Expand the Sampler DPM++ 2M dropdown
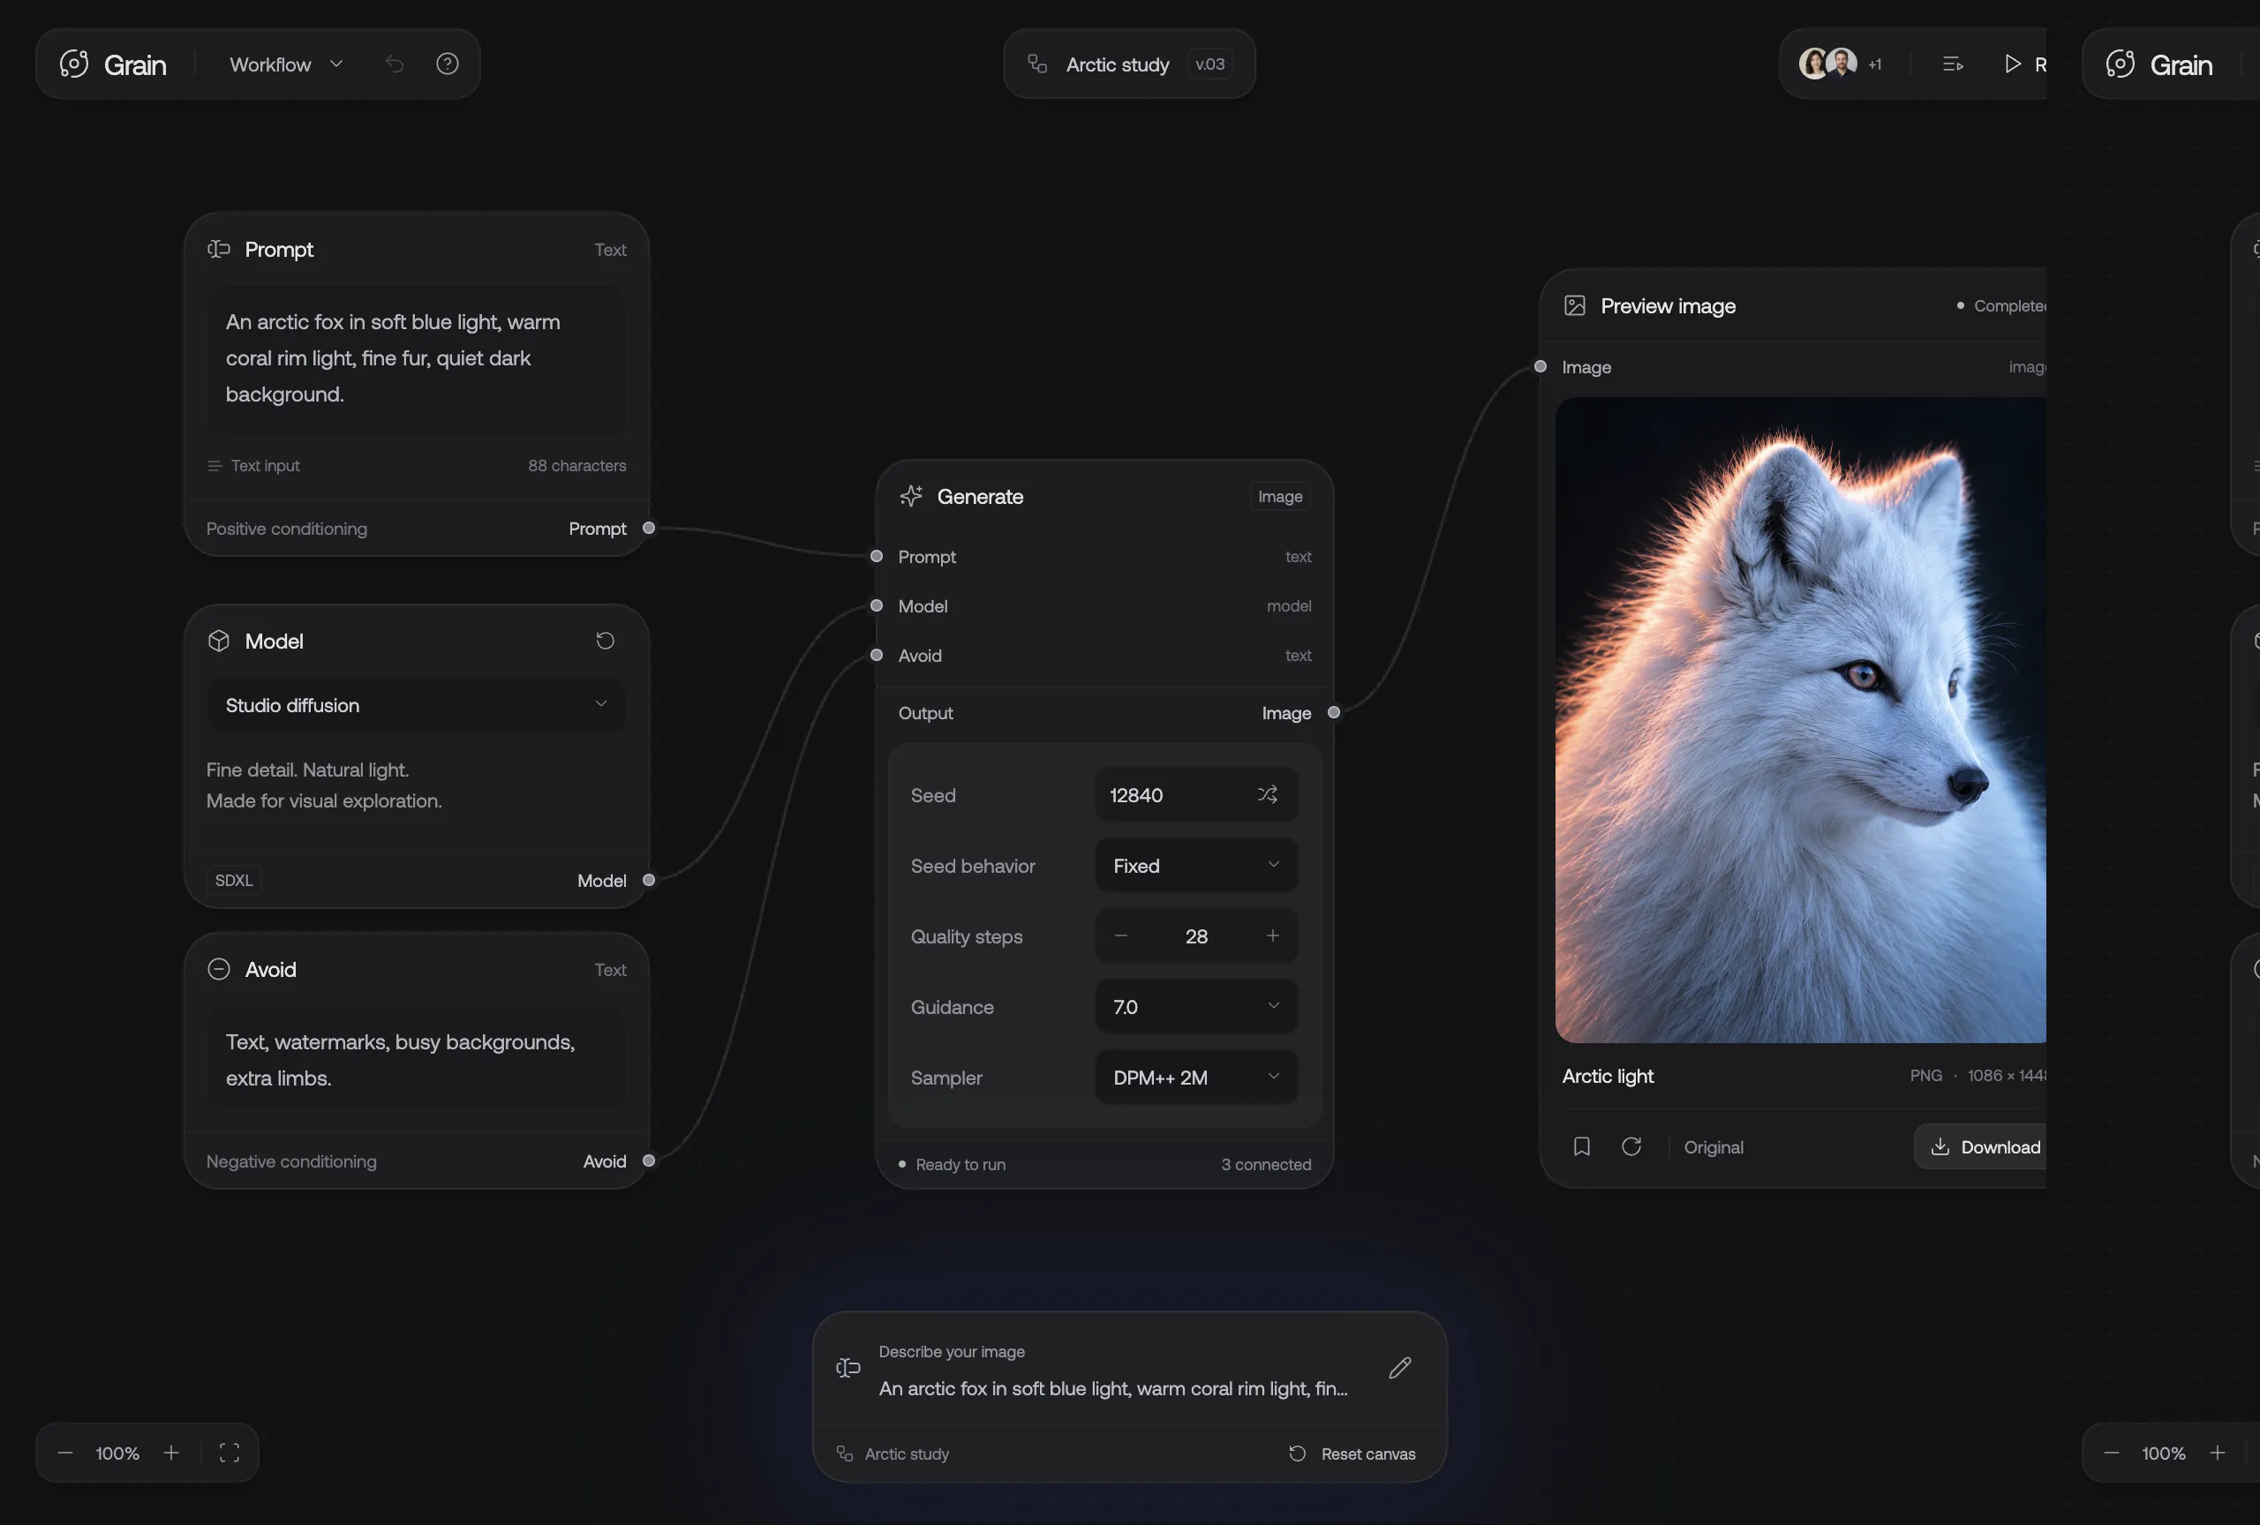The width and height of the screenshot is (2260, 1525). click(1196, 1077)
